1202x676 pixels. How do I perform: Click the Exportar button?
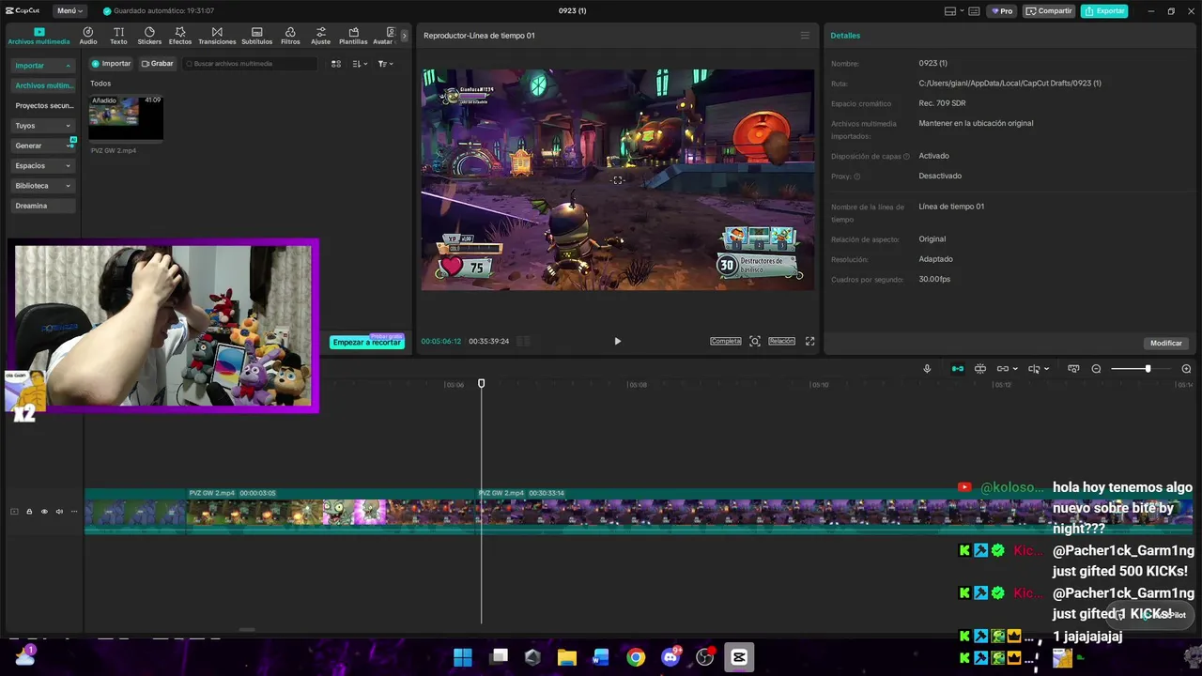[1104, 11]
